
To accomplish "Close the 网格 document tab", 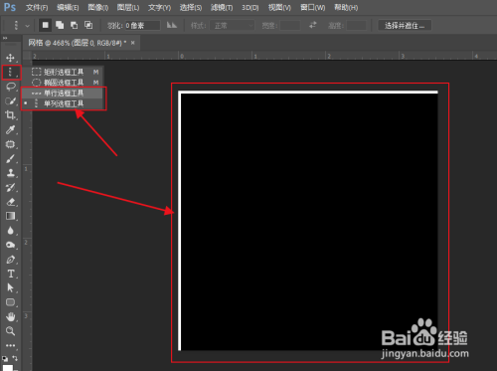I will click(133, 43).
